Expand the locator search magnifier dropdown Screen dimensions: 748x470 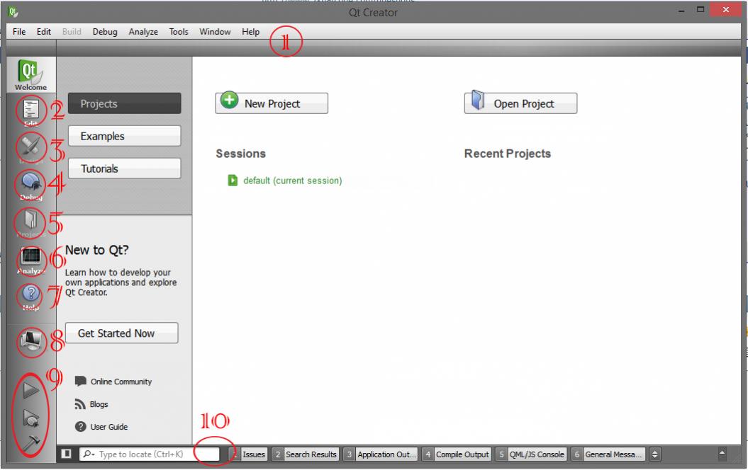(88, 454)
